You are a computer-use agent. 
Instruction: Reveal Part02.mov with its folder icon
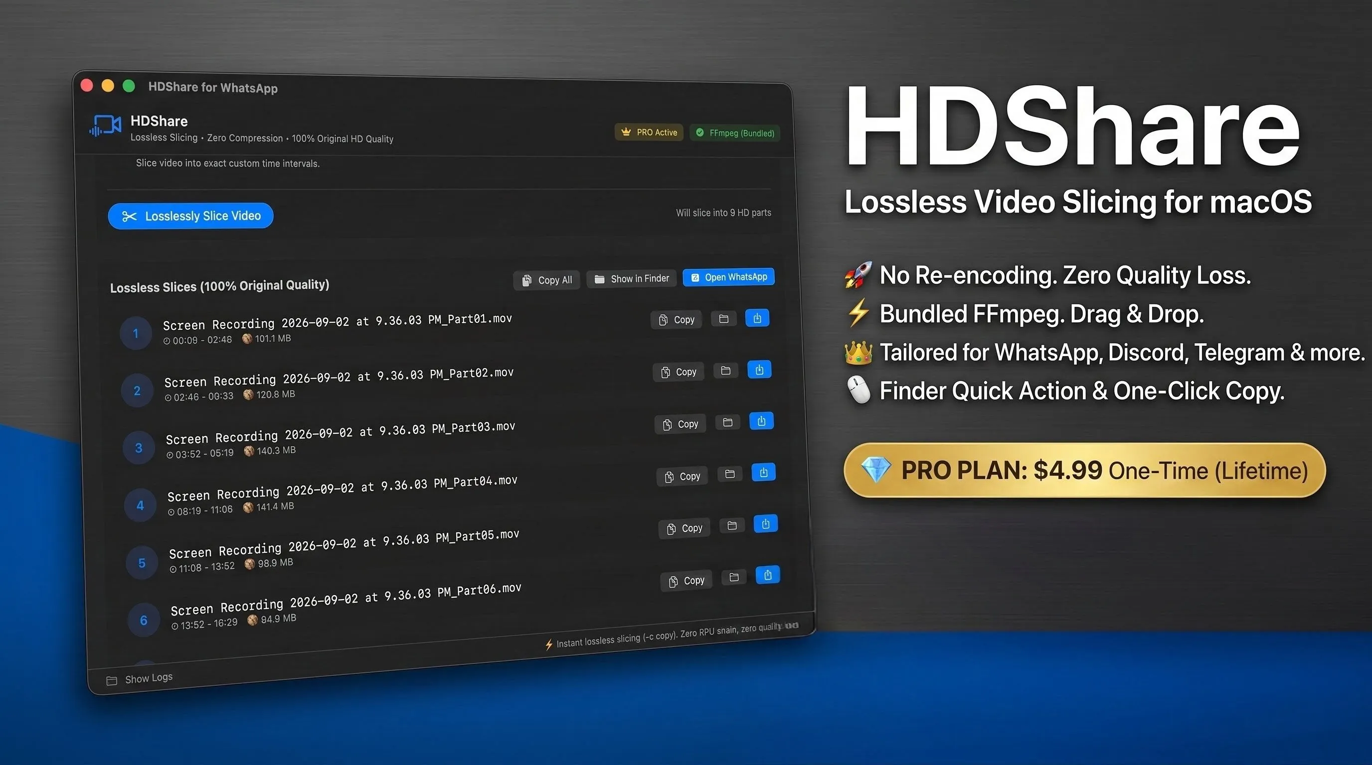[726, 370]
